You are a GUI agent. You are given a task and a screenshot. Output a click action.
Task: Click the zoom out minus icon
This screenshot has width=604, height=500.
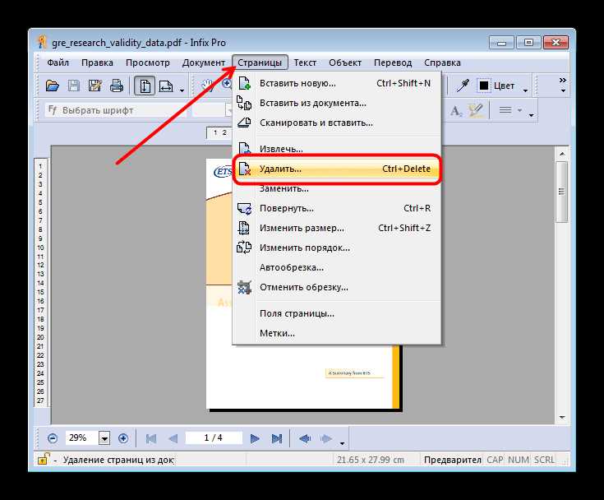pyautogui.click(x=53, y=438)
